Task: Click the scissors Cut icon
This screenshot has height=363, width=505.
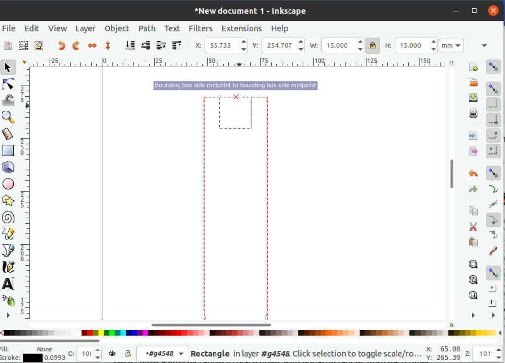Action: click(473, 227)
